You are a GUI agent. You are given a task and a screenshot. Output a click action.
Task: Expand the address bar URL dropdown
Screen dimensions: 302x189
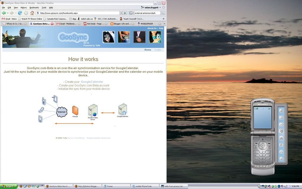pyautogui.click(x=121, y=13)
